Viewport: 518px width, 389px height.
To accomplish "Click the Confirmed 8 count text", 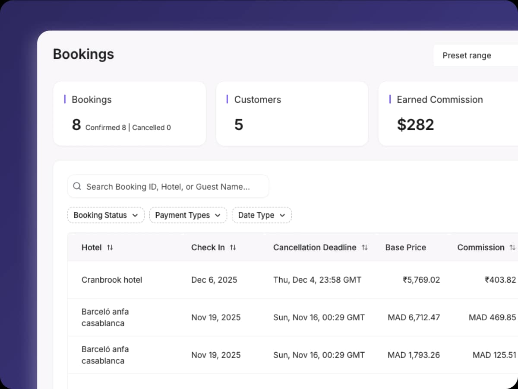I will (105, 128).
